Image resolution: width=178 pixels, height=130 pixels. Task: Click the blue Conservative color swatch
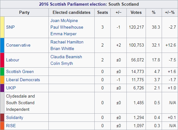tap(2, 45)
